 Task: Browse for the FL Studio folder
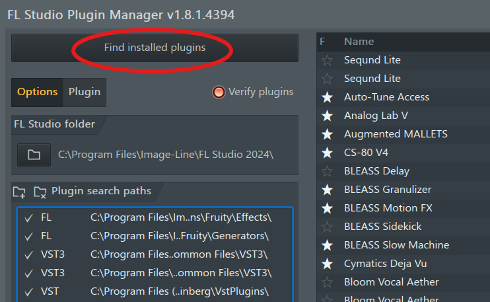pos(34,155)
